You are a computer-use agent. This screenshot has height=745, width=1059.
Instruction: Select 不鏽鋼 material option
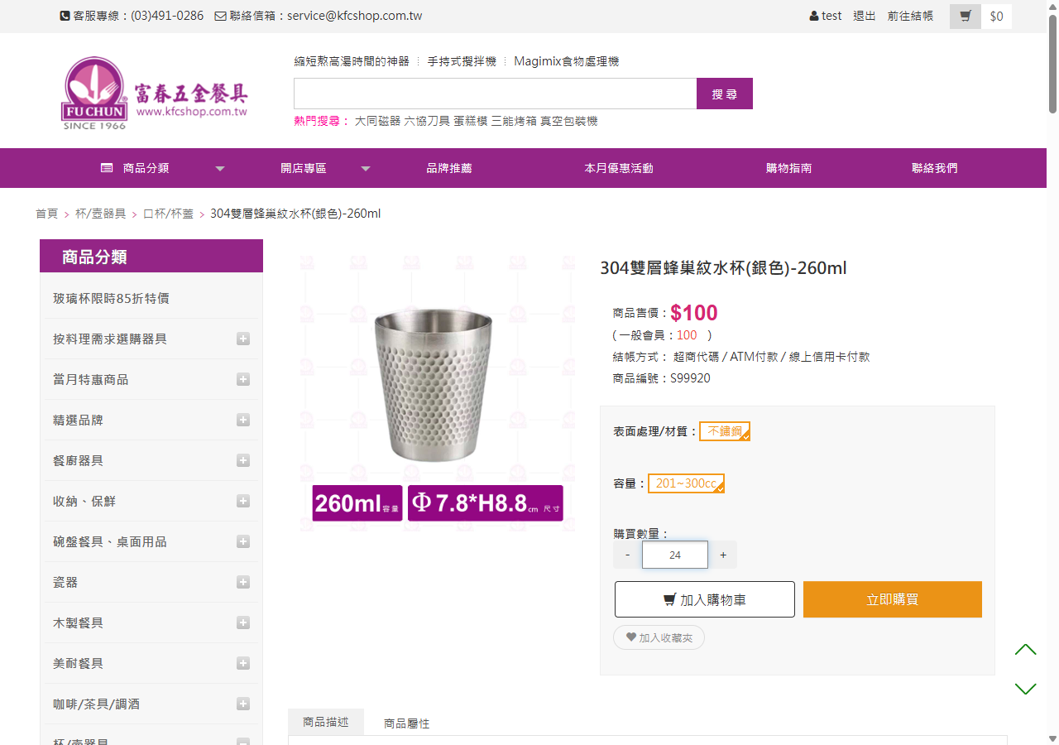(725, 431)
